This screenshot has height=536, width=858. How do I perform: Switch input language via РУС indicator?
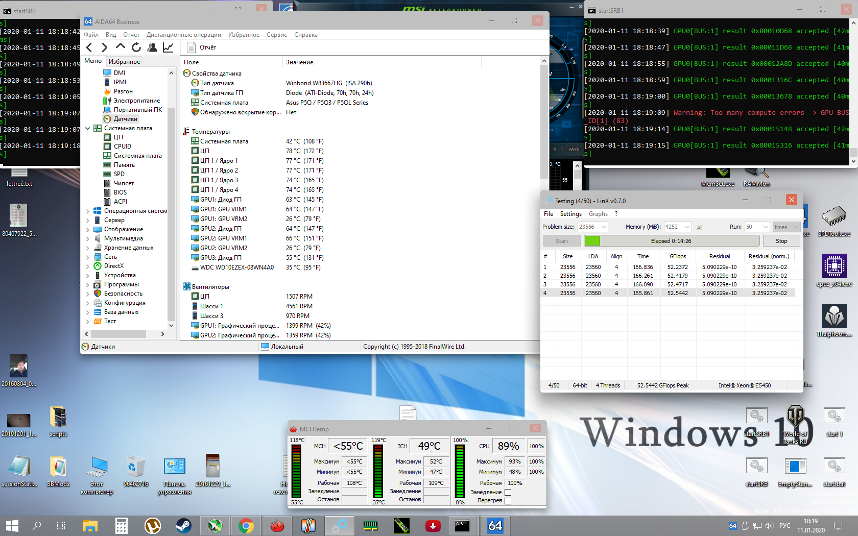click(x=785, y=526)
